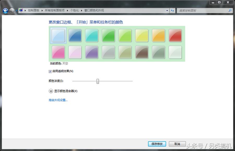Click the 保存修改 button
This screenshot has height=151, width=235.
tap(157, 144)
